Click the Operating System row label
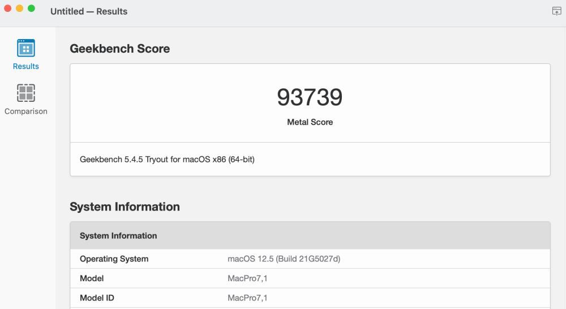This screenshot has height=309, width=566. (114, 259)
